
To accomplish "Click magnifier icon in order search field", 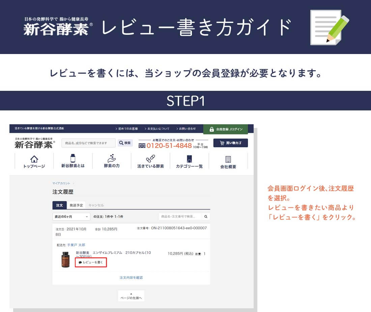I will [206, 216].
